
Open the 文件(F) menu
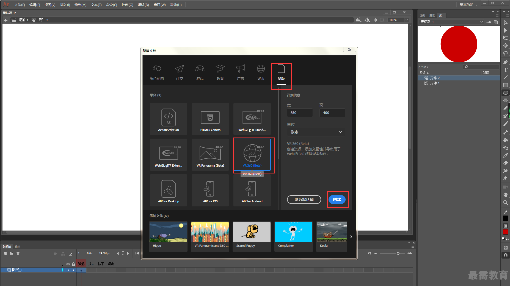pos(20,5)
